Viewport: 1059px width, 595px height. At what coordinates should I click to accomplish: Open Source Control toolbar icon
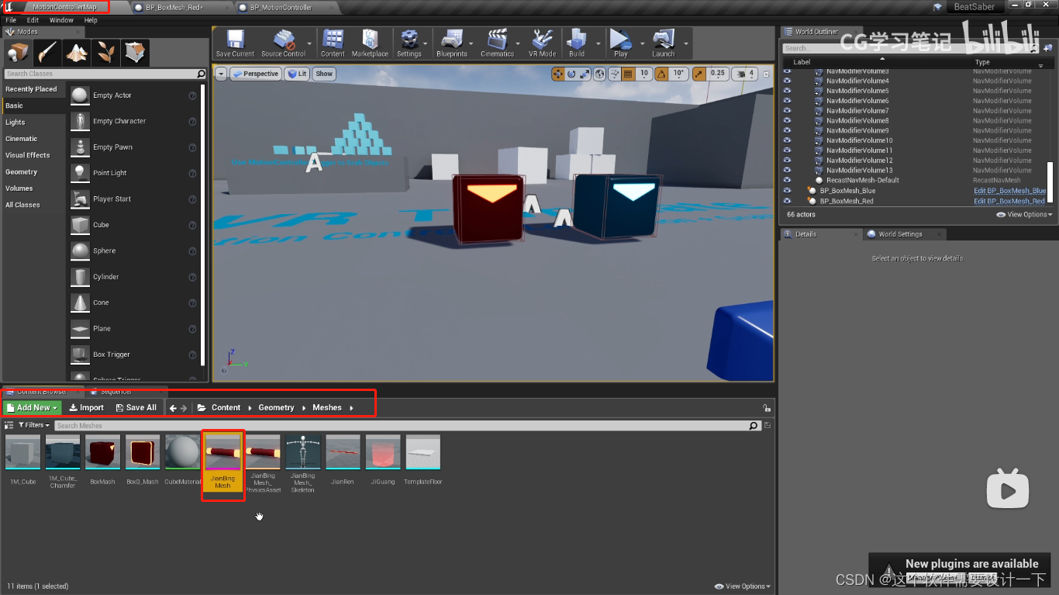[283, 43]
